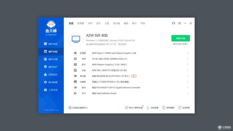Viewport: 233px width, 131px height.
Task: Select 硬件参数 in the sidebar
Action: [51, 52]
